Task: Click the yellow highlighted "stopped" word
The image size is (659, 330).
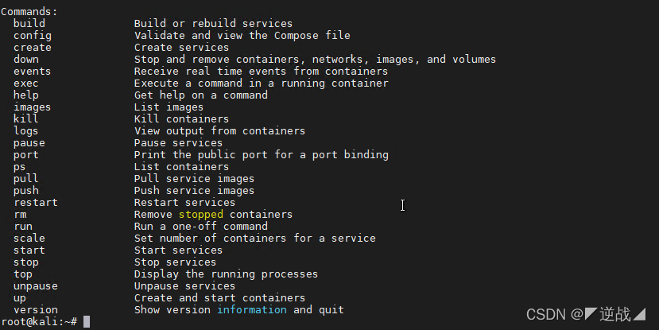Action: tap(200, 215)
